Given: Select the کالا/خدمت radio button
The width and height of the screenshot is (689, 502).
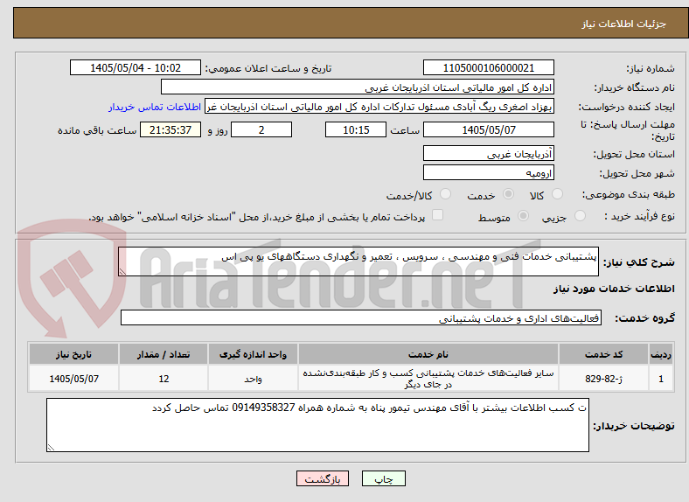Looking at the screenshot, I should (445, 194).
